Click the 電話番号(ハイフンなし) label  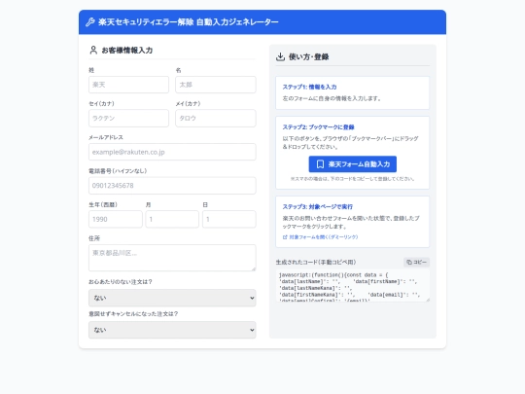pyautogui.click(x=118, y=171)
